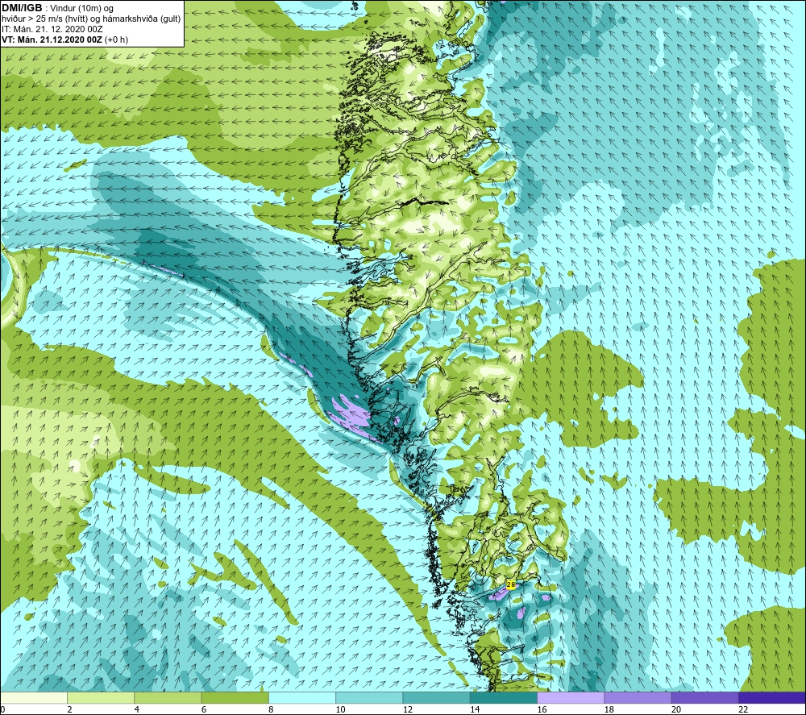This screenshot has height=715, width=806.
Task: Click the 16-18 m/s light purple swatch
Action: (x=571, y=698)
